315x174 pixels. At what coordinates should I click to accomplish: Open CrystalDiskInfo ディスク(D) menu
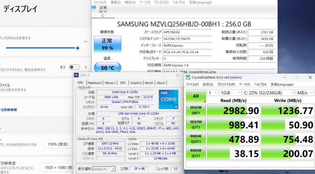tap(161, 2)
